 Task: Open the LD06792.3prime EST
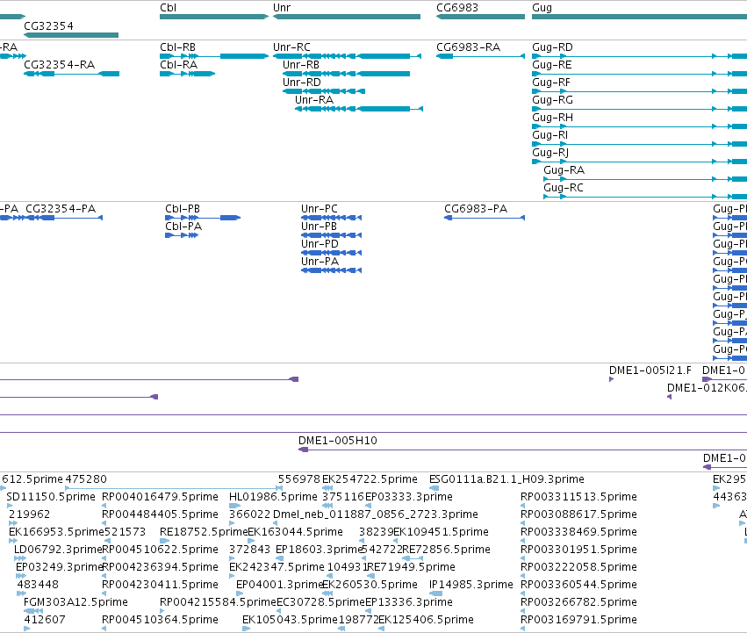point(20,558)
